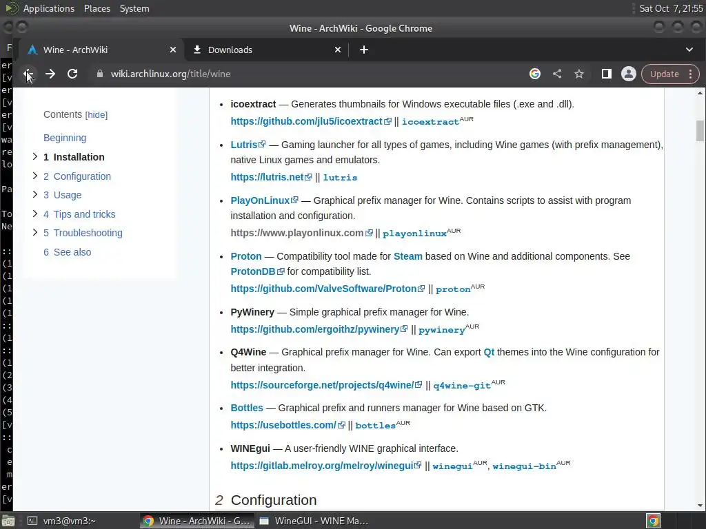This screenshot has height=529, width=706.
Task: Open the usebottles.com link
Action: pos(288,425)
